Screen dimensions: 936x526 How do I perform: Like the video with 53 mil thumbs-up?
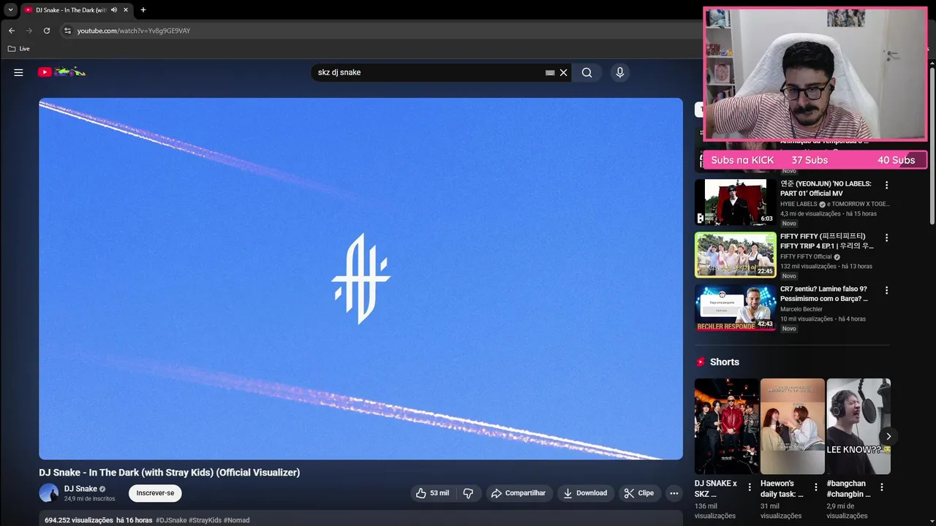[x=432, y=493]
